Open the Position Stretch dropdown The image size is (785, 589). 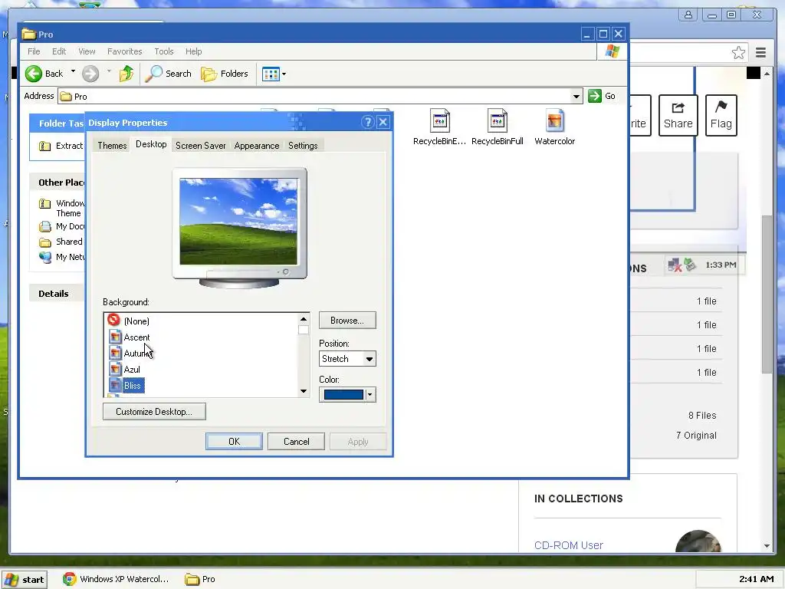click(x=347, y=359)
